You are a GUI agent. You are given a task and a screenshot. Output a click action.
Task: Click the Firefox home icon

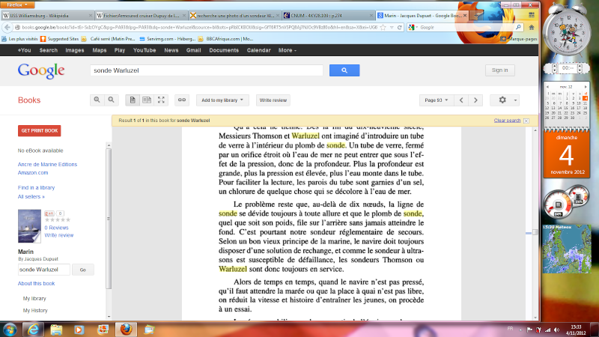532,27
